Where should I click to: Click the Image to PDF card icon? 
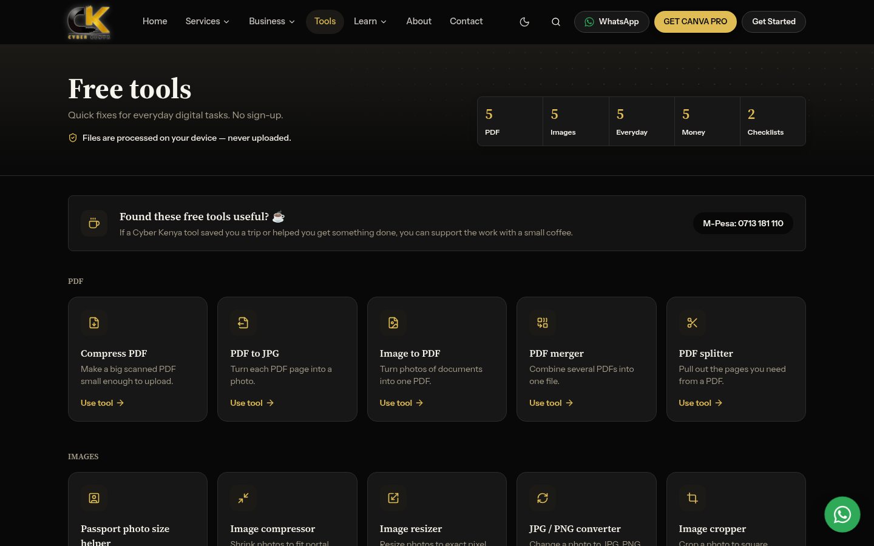(393, 323)
